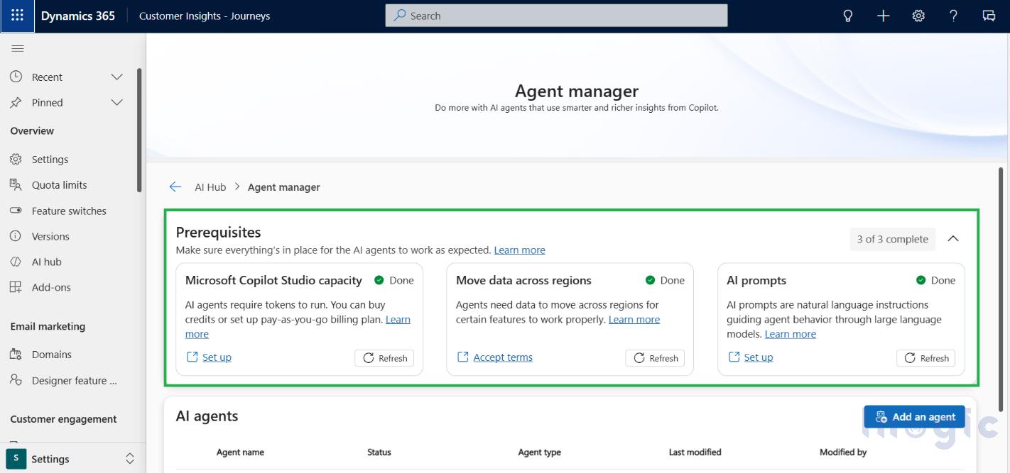Open Add-ons in the sidebar
The image size is (1010, 473).
coord(51,287)
